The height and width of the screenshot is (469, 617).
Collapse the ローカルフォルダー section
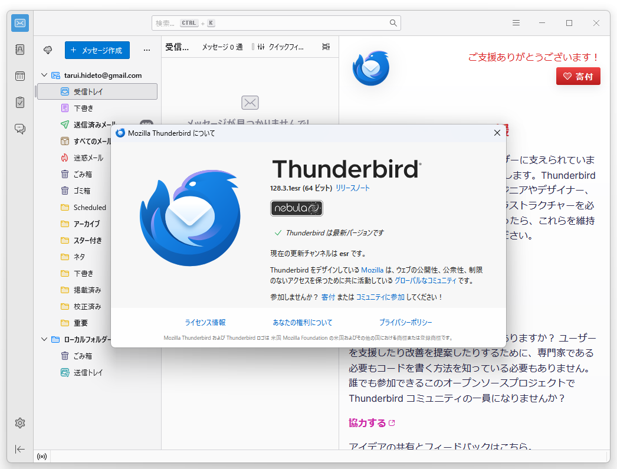pyautogui.click(x=44, y=339)
